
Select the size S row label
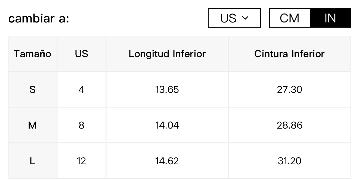click(x=33, y=89)
